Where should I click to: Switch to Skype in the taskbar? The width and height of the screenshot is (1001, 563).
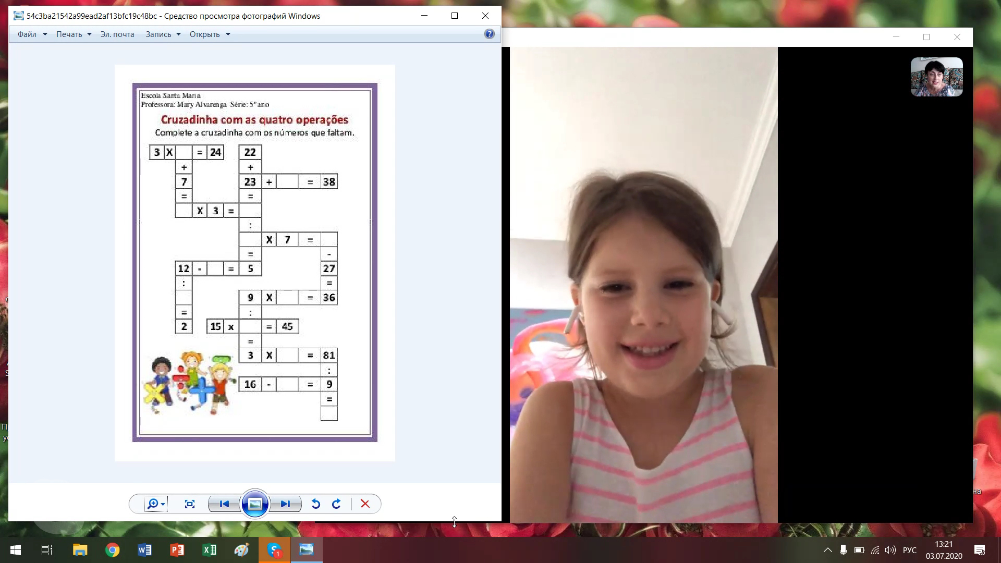pyautogui.click(x=274, y=550)
